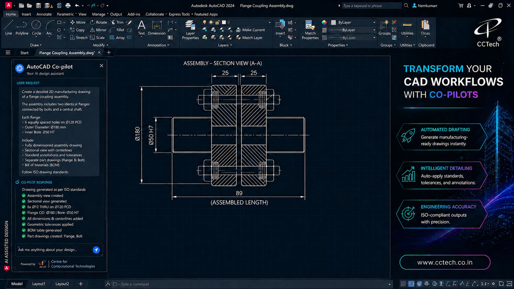Click the object color wheel swatch
This screenshot has height=289, width=514.
pyautogui.click(x=324, y=22)
